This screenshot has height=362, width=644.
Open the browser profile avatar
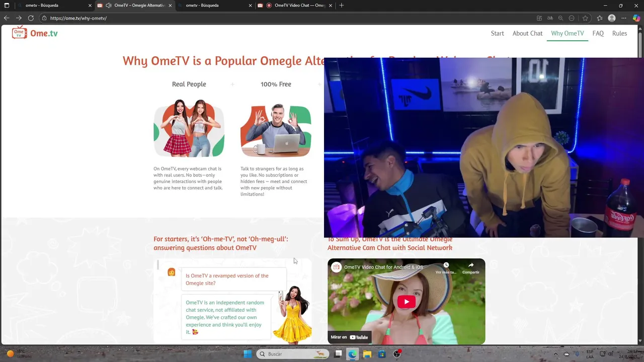coord(612,18)
